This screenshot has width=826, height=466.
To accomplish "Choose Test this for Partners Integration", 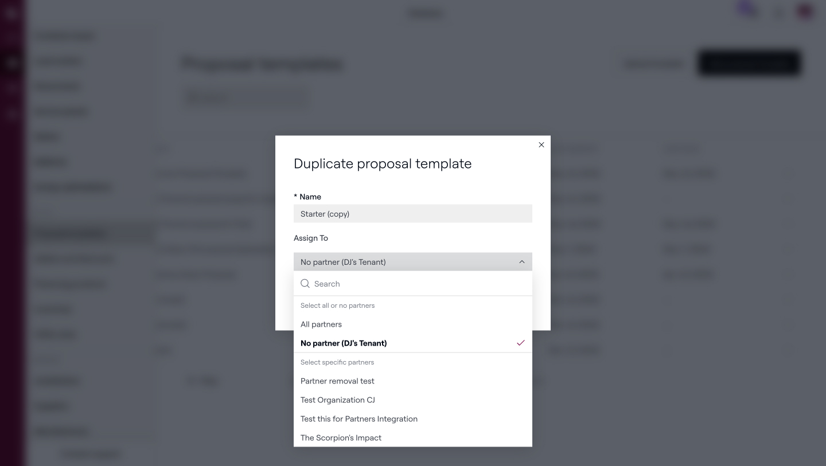I will (x=359, y=419).
